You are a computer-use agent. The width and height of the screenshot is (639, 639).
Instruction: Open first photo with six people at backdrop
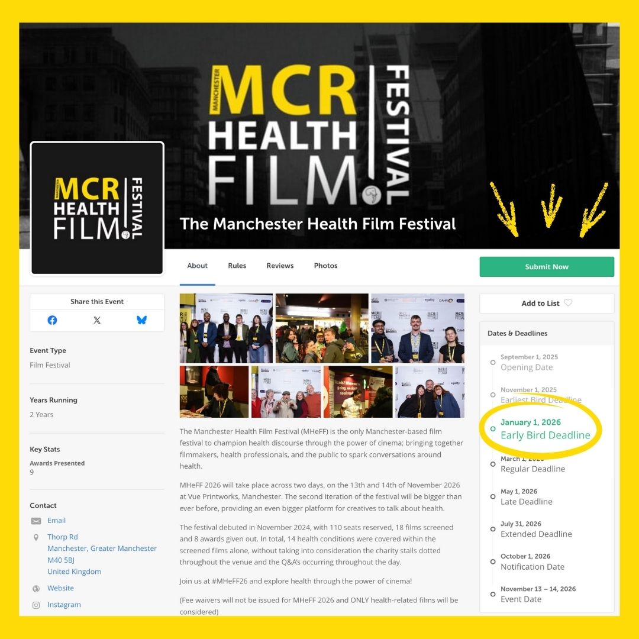(x=226, y=328)
